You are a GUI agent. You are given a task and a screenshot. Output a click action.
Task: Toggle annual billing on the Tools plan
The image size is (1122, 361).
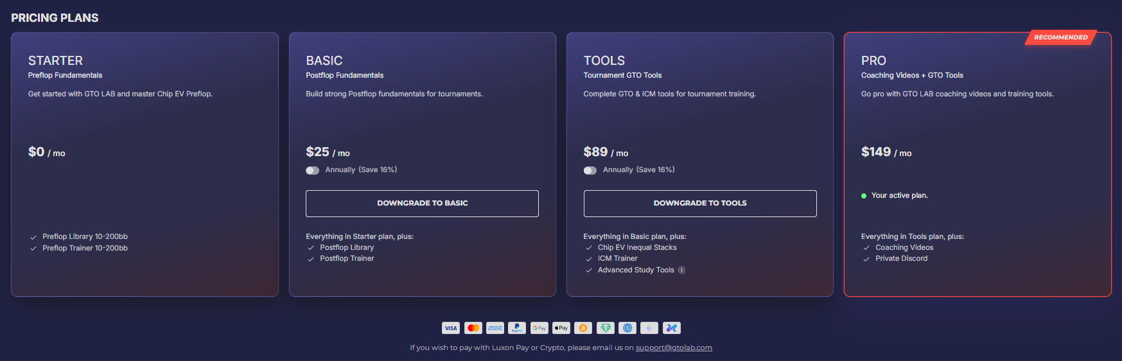[x=590, y=170]
